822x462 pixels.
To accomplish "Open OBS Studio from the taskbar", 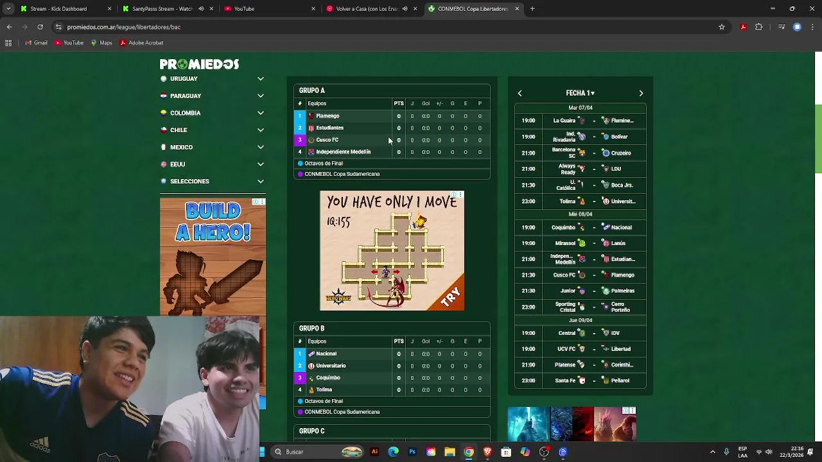I will [x=544, y=452].
